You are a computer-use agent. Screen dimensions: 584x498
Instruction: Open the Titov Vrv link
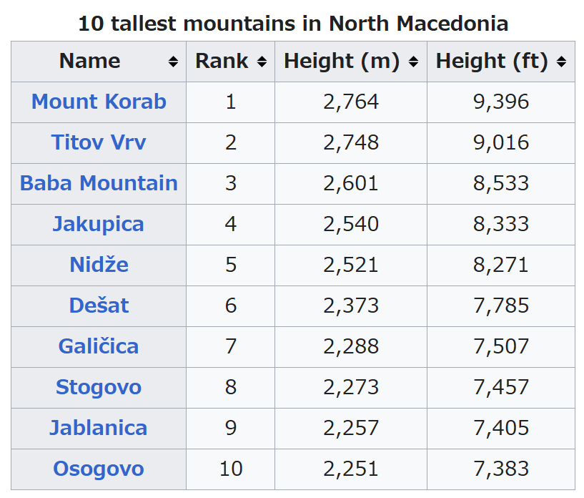99,142
